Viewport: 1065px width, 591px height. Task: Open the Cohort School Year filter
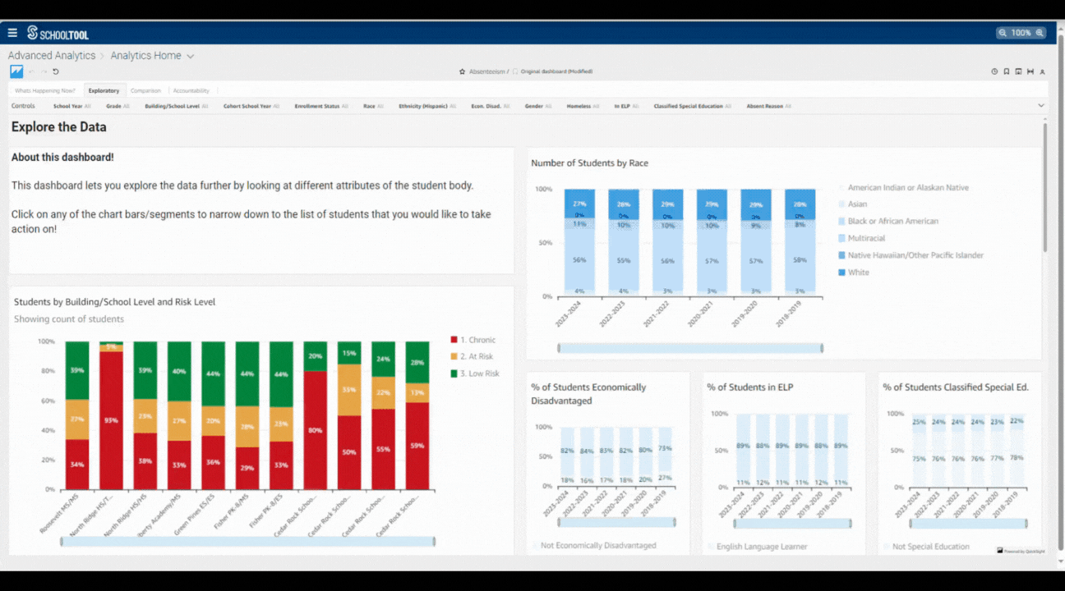(251, 106)
